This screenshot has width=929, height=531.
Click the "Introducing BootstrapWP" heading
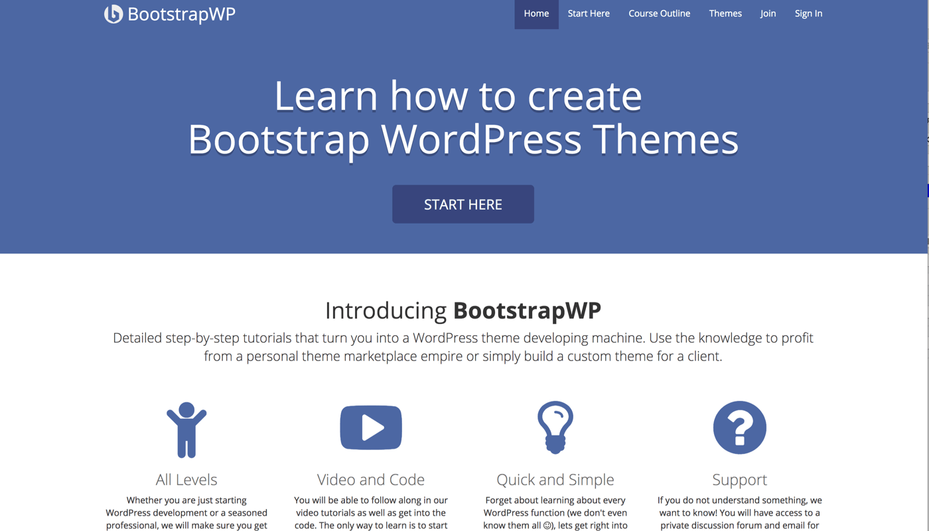point(463,310)
